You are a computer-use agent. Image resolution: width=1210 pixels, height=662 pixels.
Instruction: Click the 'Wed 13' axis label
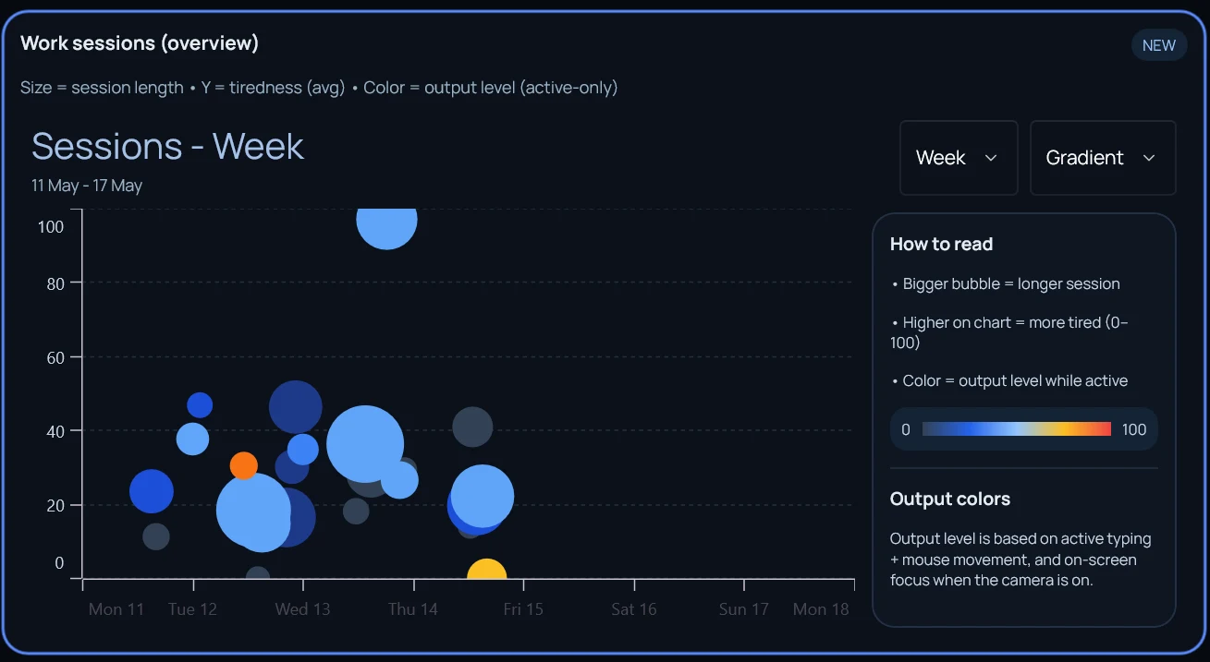[x=302, y=609]
